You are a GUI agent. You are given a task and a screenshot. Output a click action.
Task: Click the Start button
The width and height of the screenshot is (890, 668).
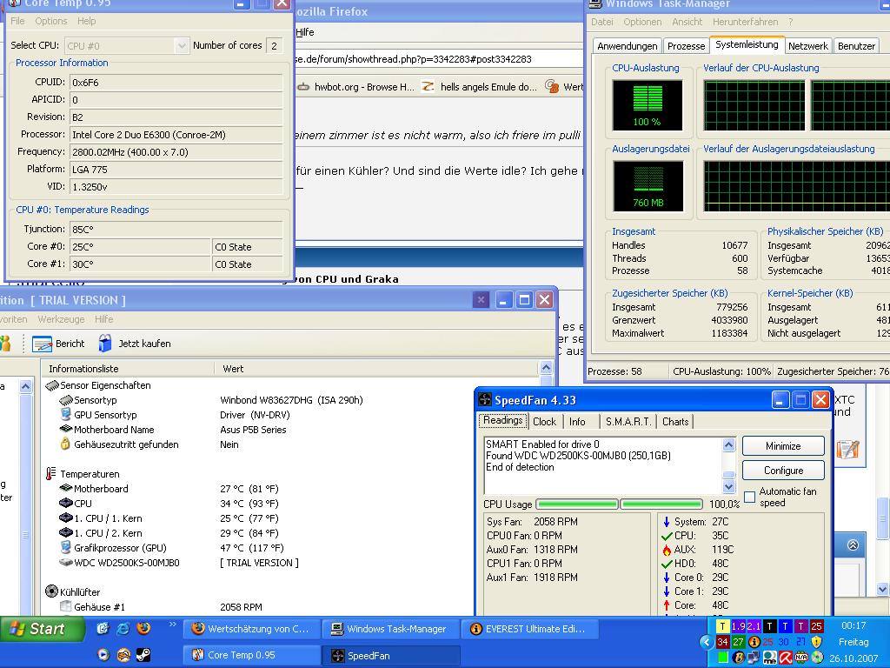click(x=42, y=629)
